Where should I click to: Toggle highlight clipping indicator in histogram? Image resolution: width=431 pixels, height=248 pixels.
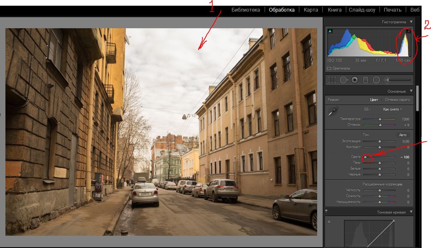click(x=409, y=31)
